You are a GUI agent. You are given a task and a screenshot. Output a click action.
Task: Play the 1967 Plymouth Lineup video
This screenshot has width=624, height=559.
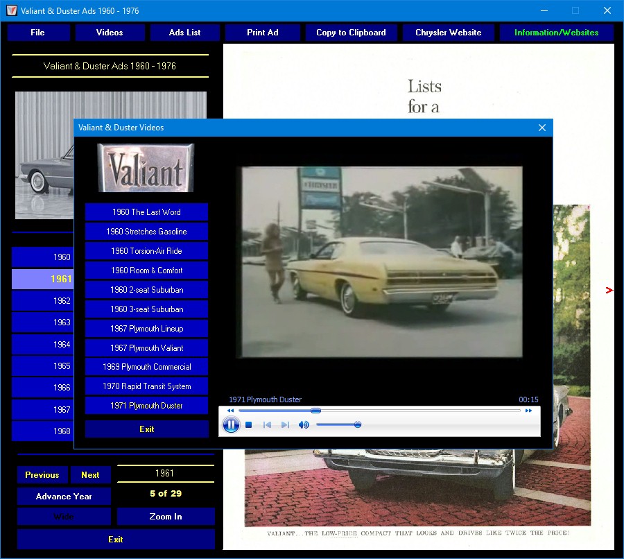146,329
